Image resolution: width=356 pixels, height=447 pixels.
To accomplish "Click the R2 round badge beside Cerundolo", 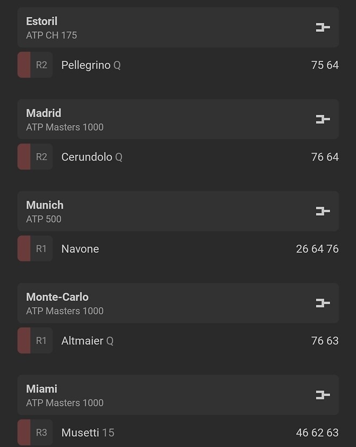I will pos(42,157).
